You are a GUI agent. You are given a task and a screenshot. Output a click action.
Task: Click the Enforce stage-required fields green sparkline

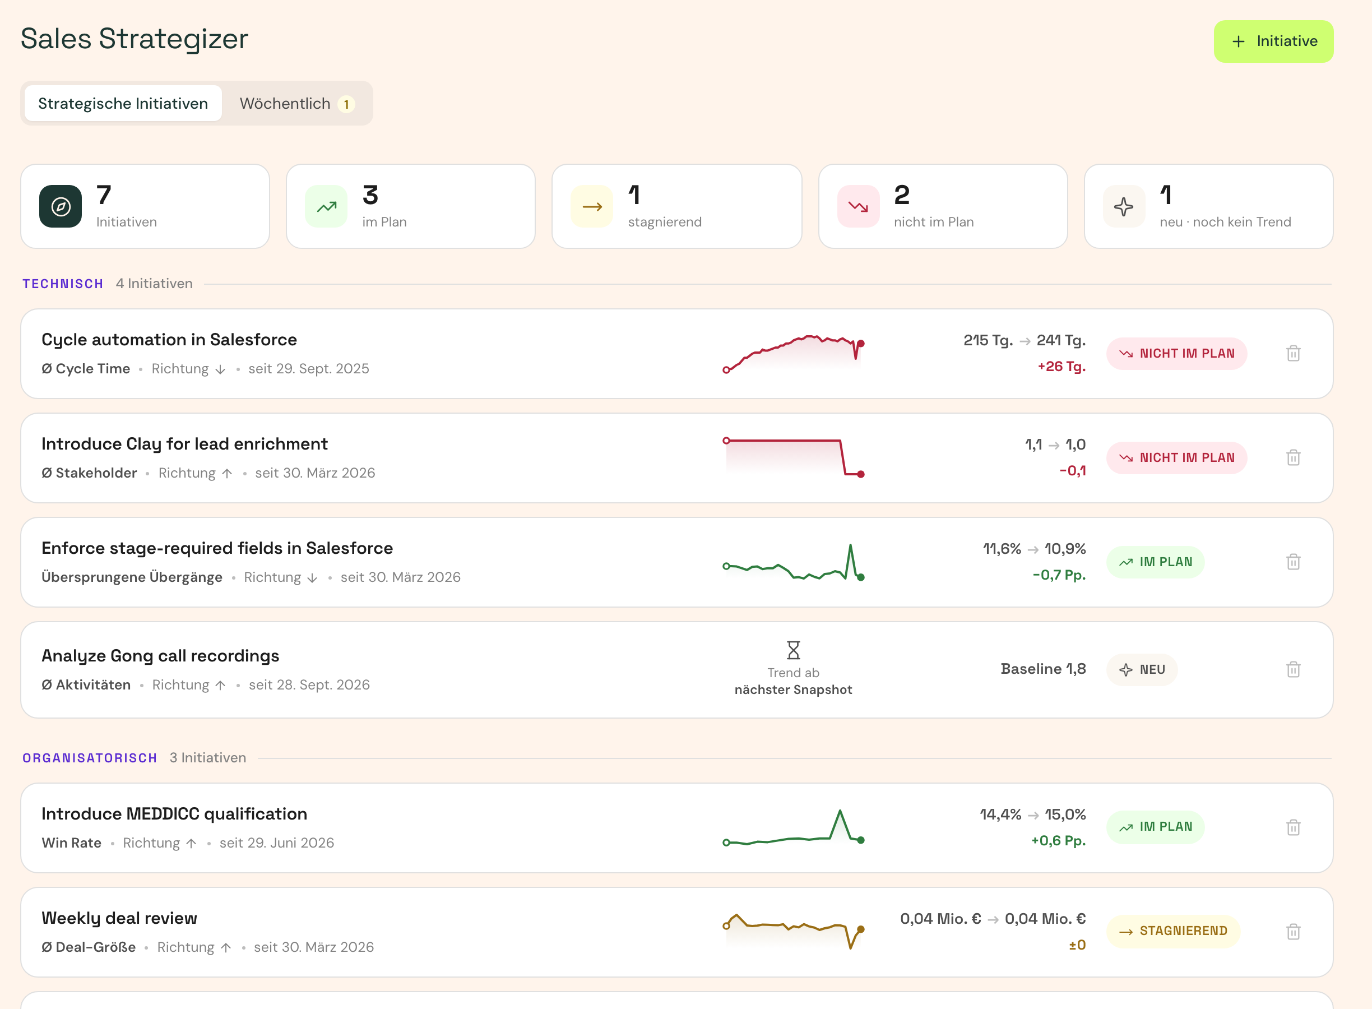click(x=793, y=562)
